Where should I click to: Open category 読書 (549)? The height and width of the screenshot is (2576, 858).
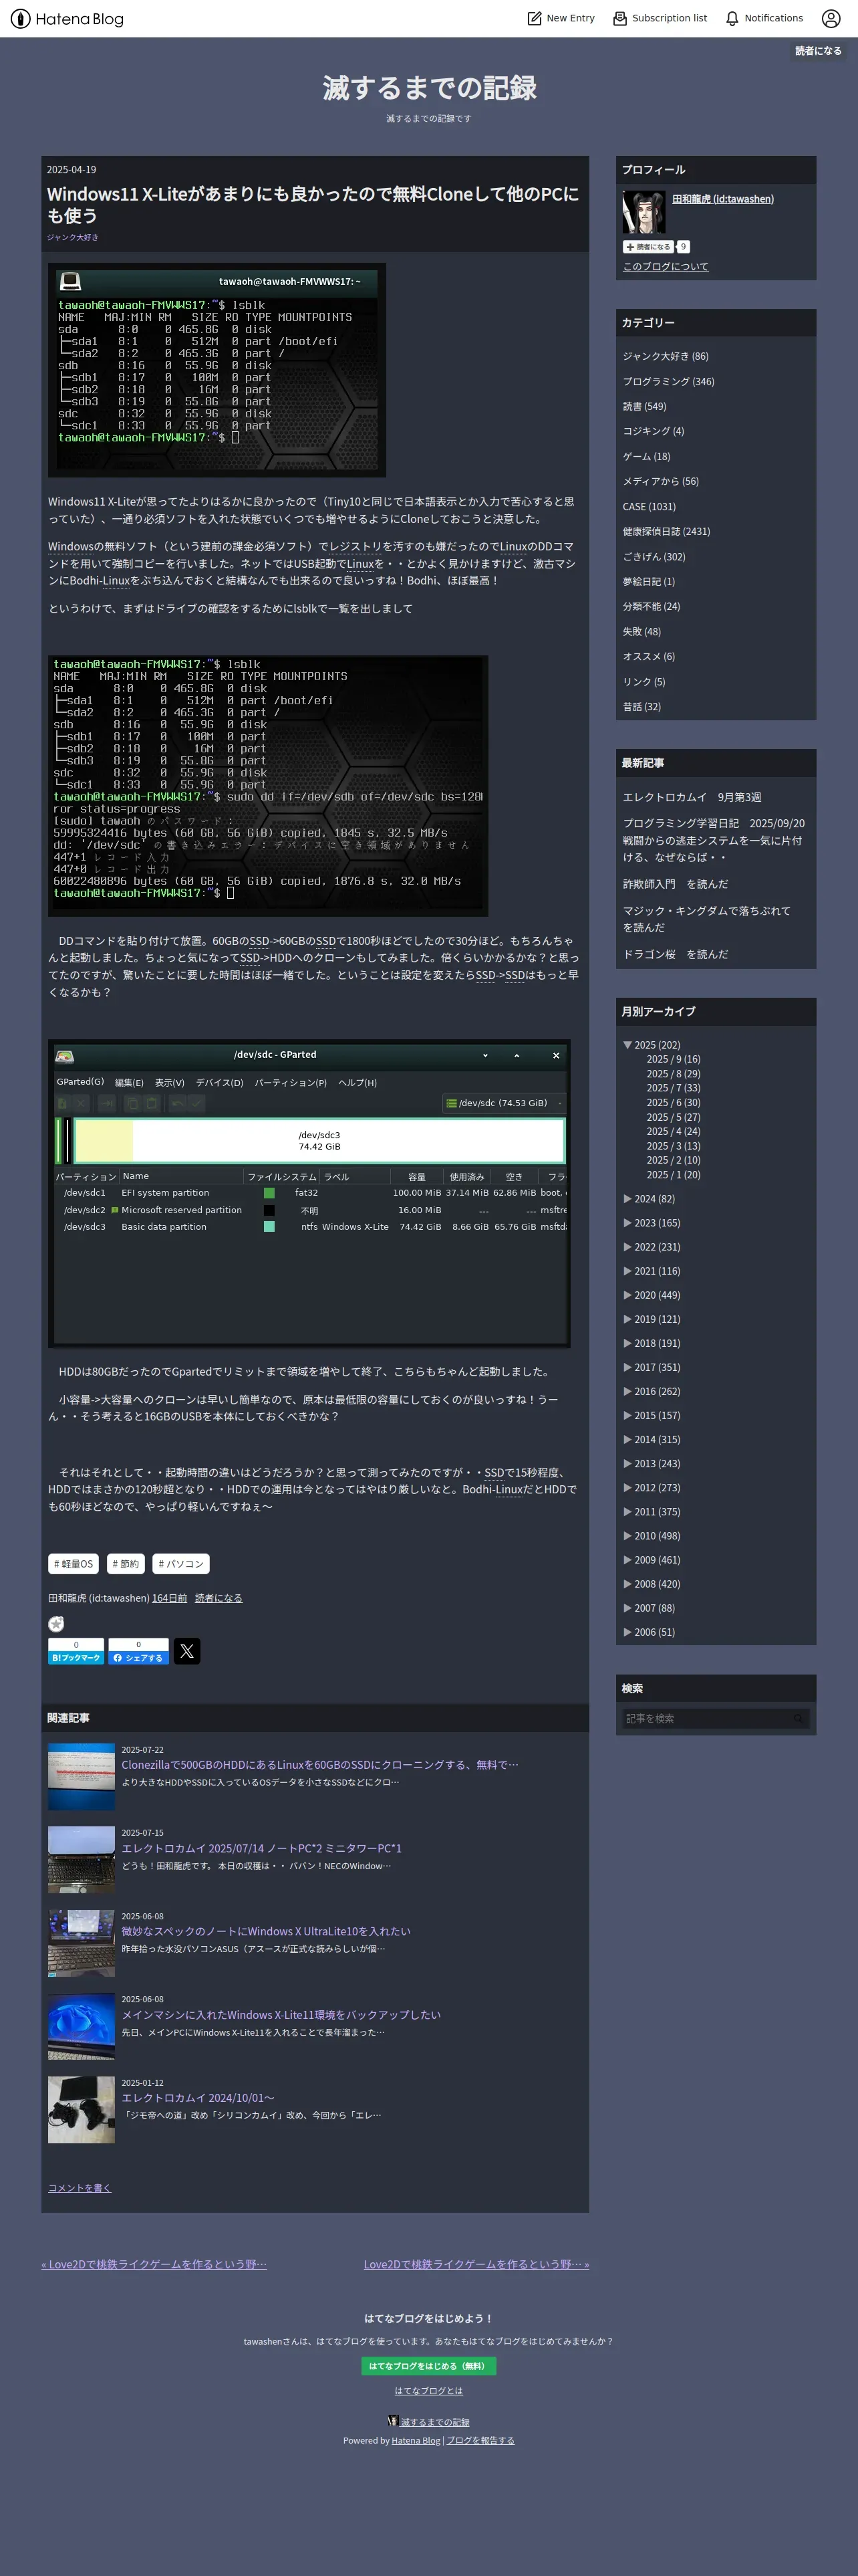[x=644, y=406]
